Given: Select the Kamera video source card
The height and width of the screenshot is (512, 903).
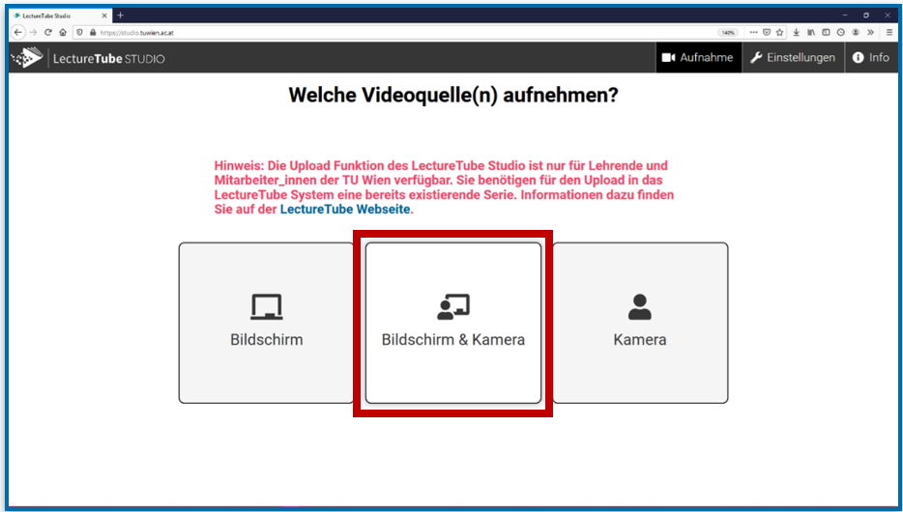Looking at the screenshot, I should (x=640, y=323).
